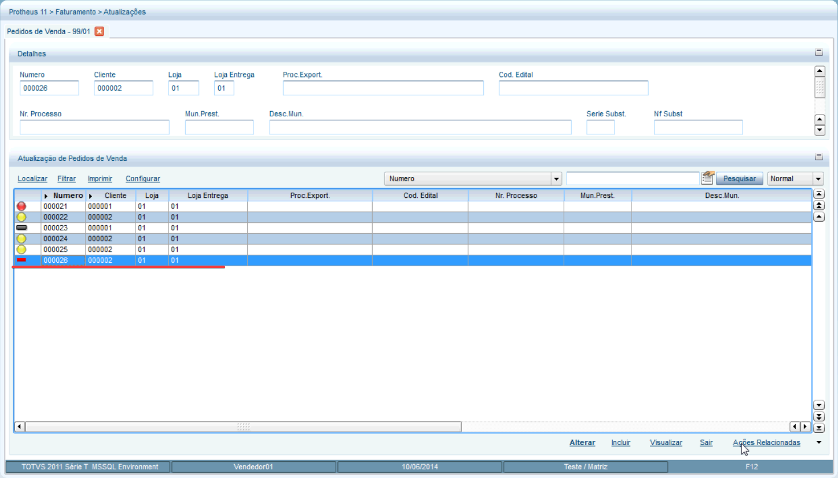Jump to last record using bottom arrow button
This screenshot has width=838, height=478.
(819, 428)
